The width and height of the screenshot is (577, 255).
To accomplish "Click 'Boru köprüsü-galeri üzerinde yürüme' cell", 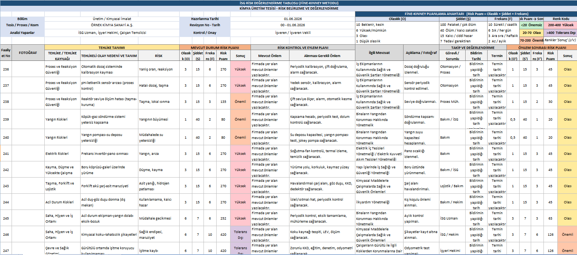I will tap(109, 169).
